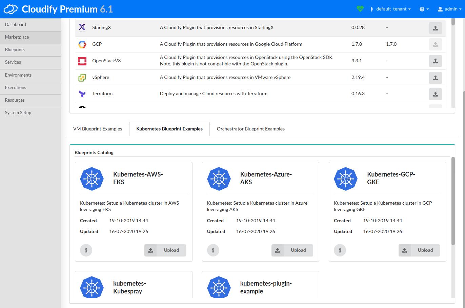
Task: Open the default_tenant dropdown
Action: 390,9
